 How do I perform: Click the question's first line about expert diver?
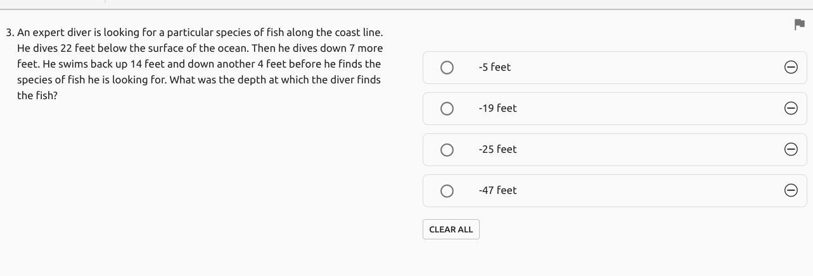(200, 32)
